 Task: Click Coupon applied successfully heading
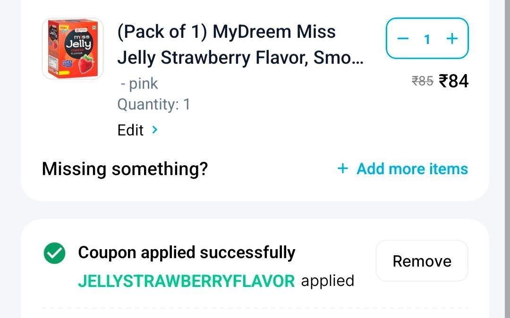(187, 252)
